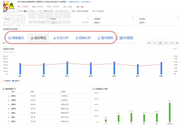
Task: Open the 查看宝贝信息 link
Action: coord(74,2)
